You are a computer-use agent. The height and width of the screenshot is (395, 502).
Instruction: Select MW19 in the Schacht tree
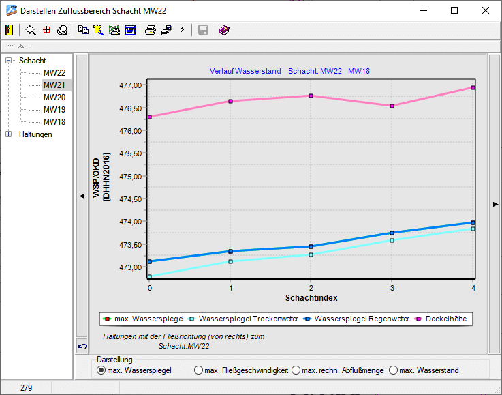54,110
